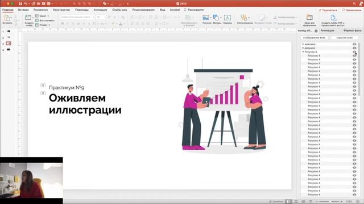The image size is (364, 204).
Task: Click fit slide to window icon
Action: pyautogui.click(x=358, y=202)
